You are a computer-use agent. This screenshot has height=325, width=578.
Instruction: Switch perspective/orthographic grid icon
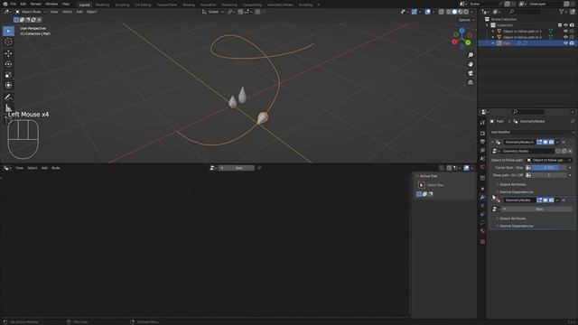[471, 82]
